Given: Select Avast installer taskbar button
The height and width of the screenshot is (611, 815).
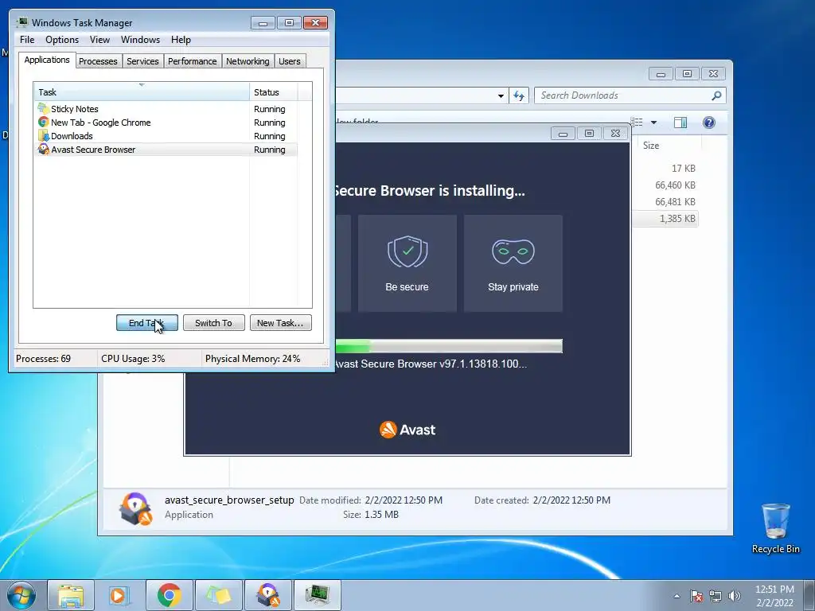Looking at the screenshot, I should click(267, 595).
